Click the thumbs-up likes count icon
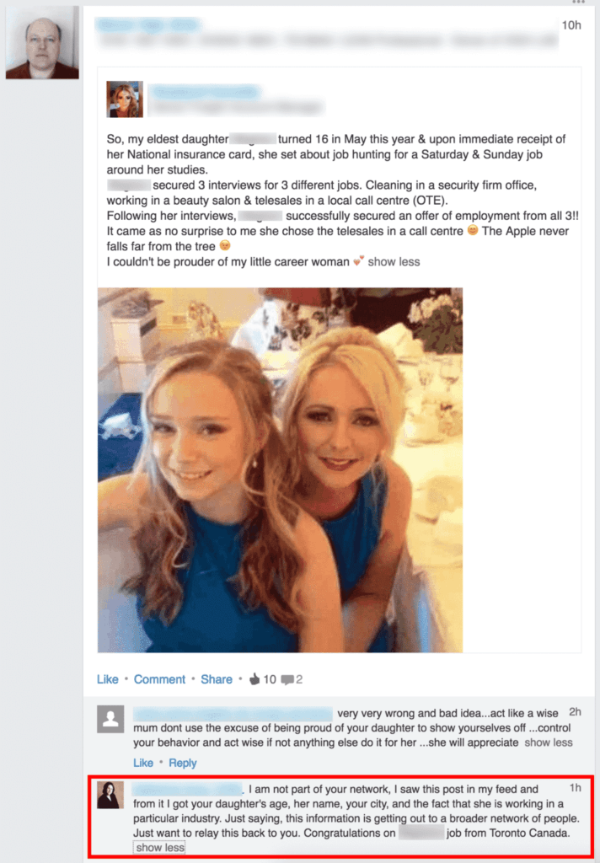This screenshot has height=863, width=600. 254,679
